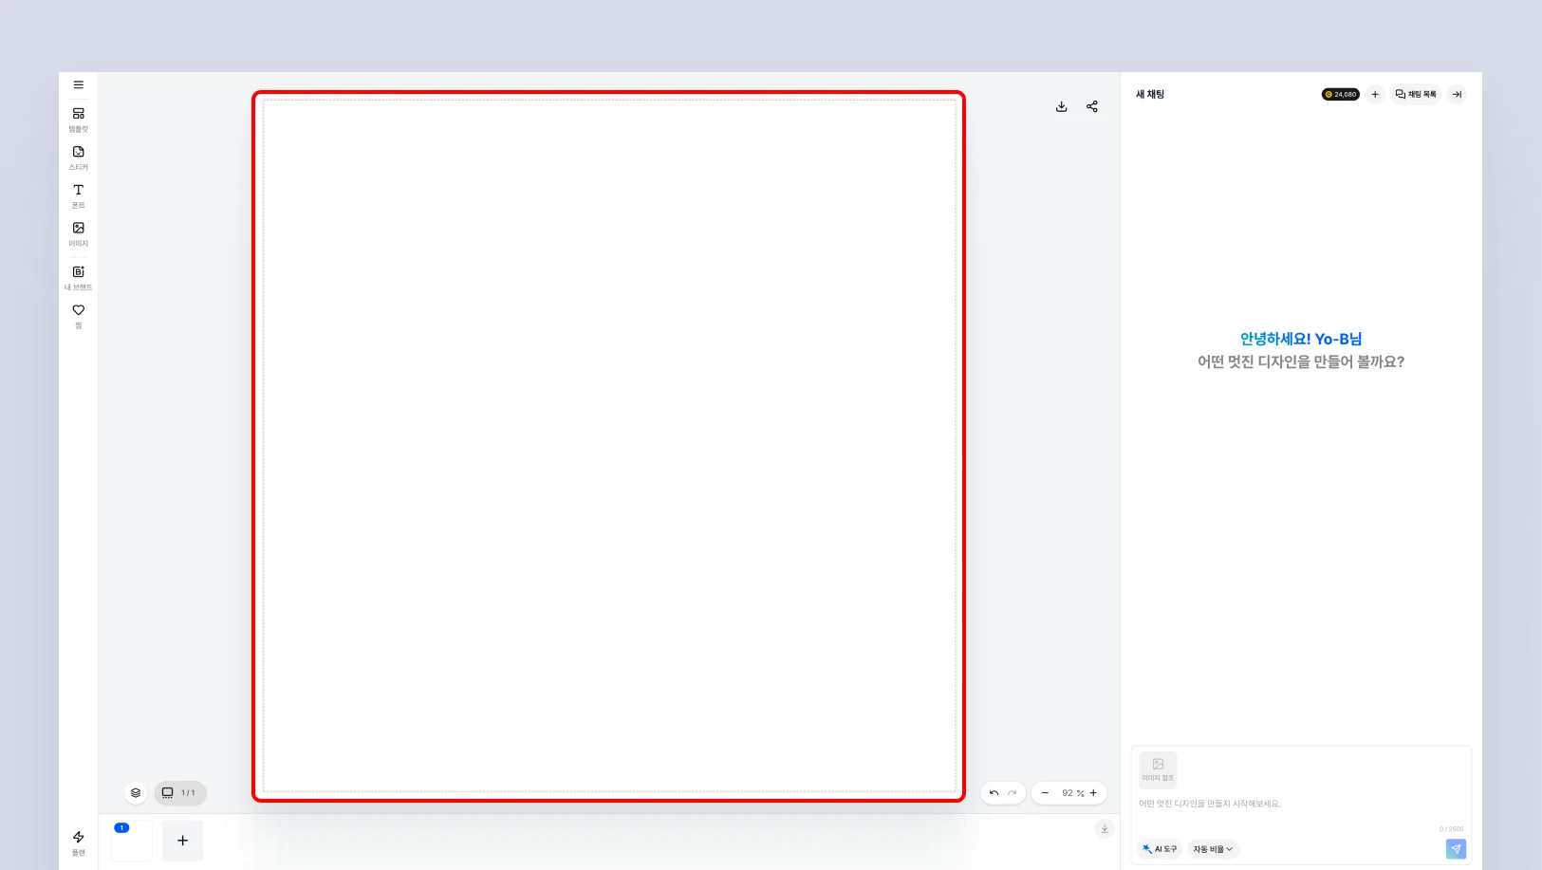
Task: Click the chat prompt text field
Action: 1300,804
